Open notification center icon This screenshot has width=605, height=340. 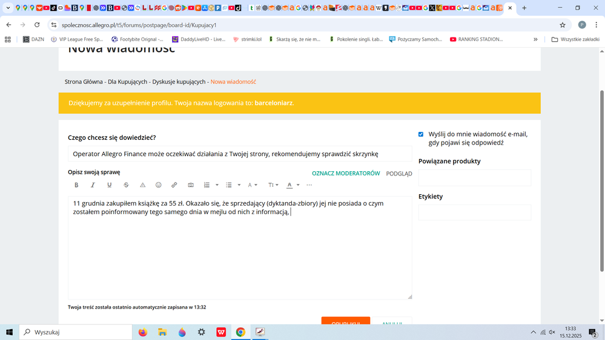(593, 332)
